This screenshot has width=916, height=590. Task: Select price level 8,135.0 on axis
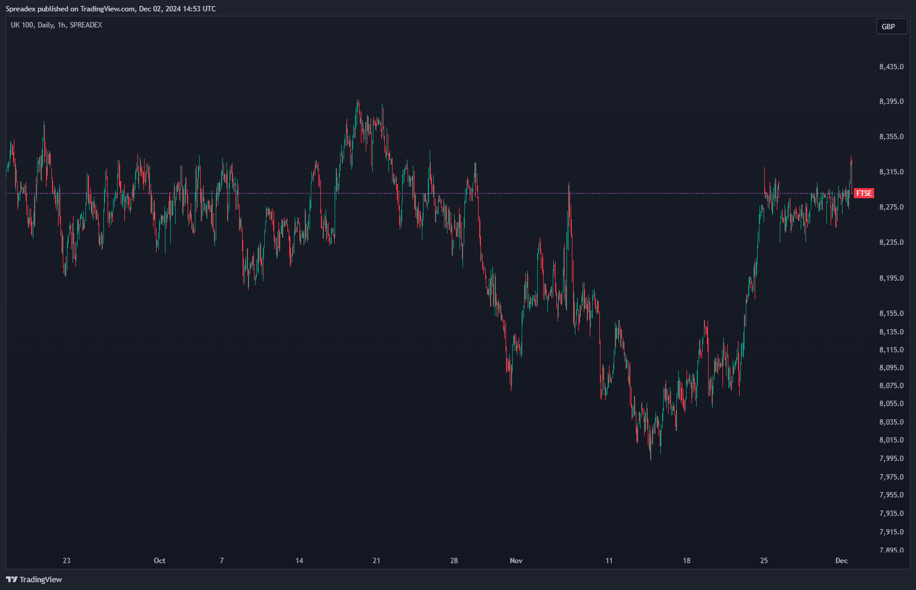coord(892,332)
